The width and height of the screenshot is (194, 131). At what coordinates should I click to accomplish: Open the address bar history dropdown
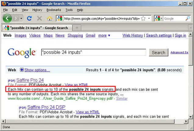coord(149,19)
